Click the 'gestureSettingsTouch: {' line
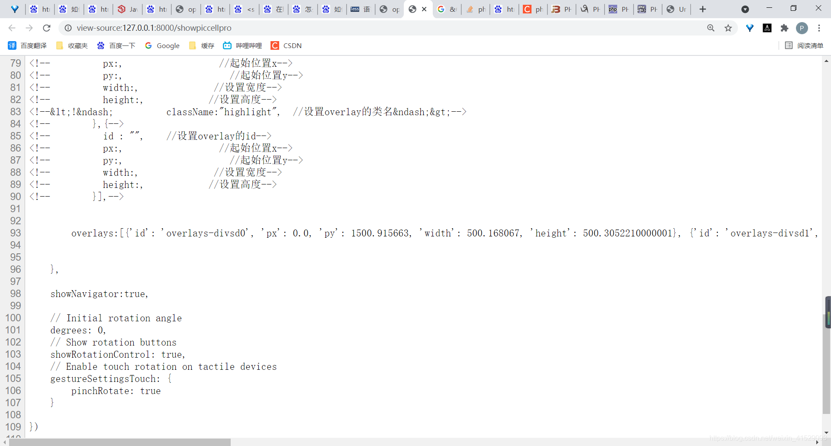This screenshot has width=831, height=446. tap(111, 379)
